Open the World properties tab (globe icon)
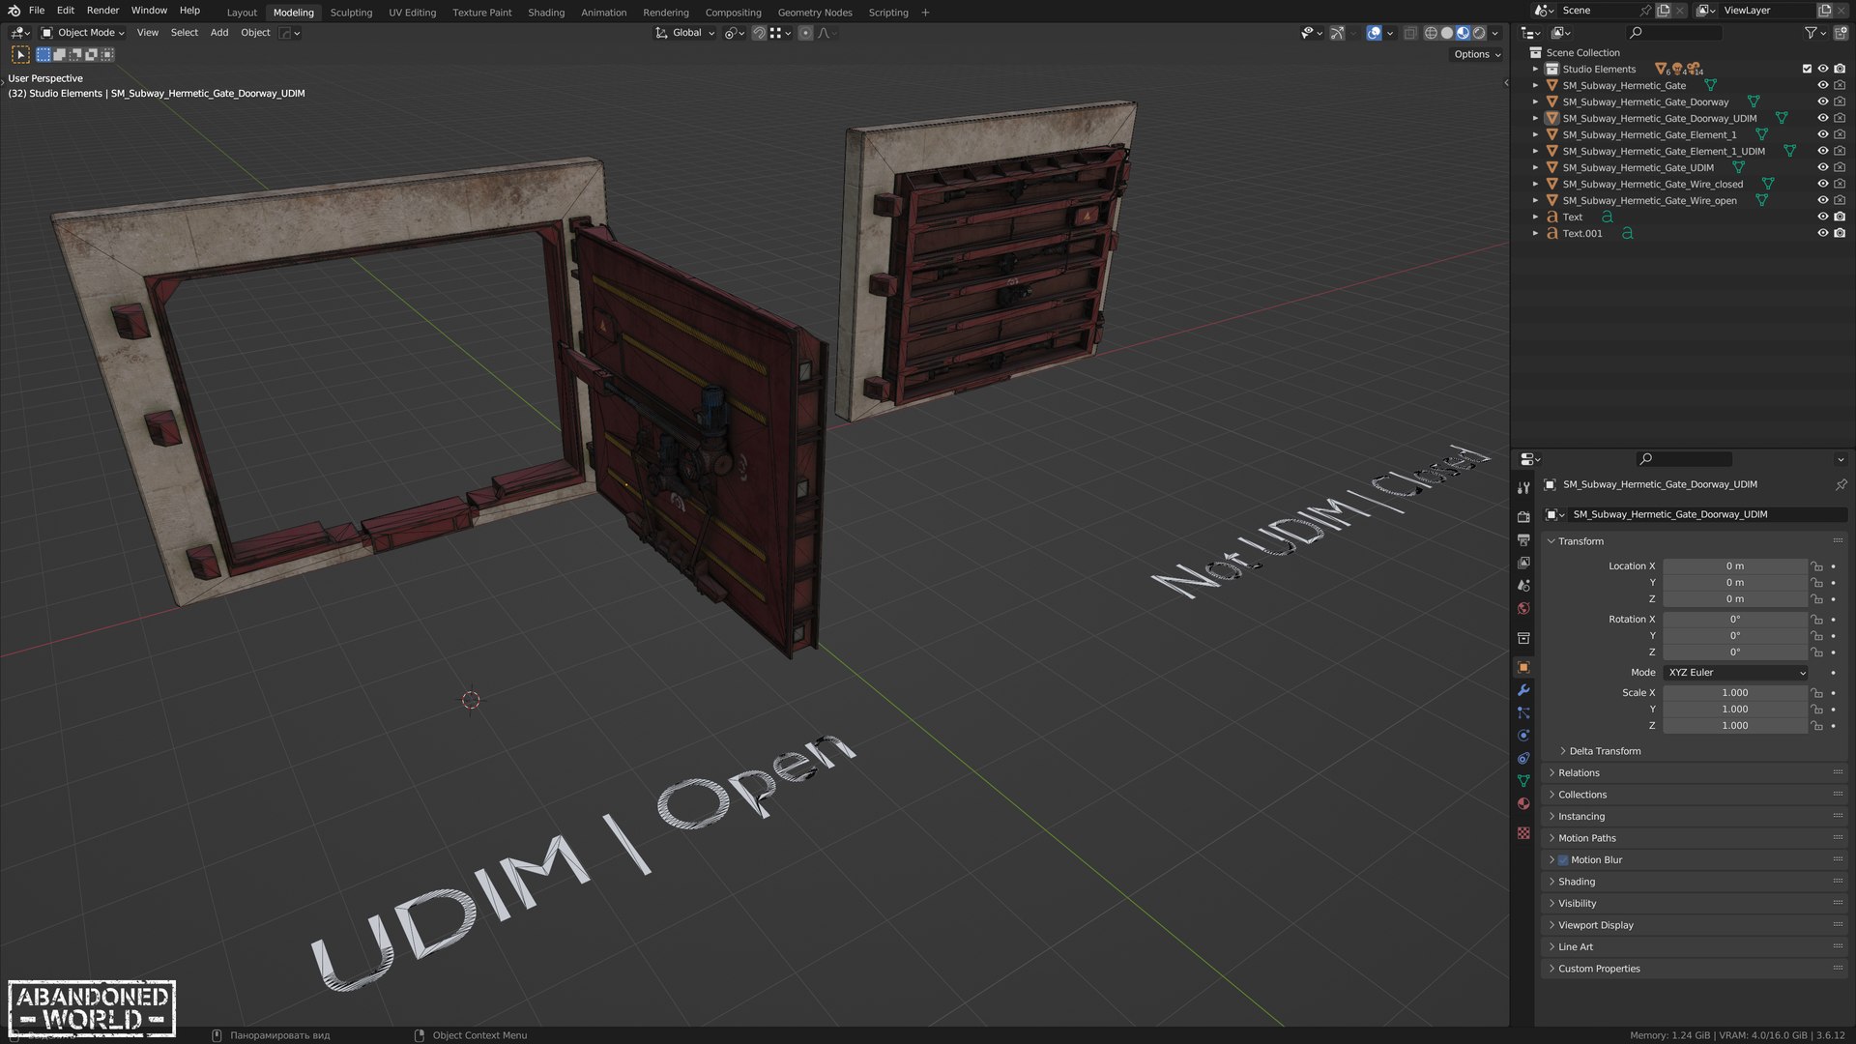Screen dimensions: 1856x1044 pos(1523,609)
